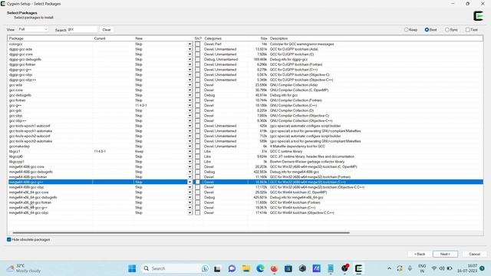Sort by the Current column header
The height and width of the screenshot is (276, 491).
[114, 38]
